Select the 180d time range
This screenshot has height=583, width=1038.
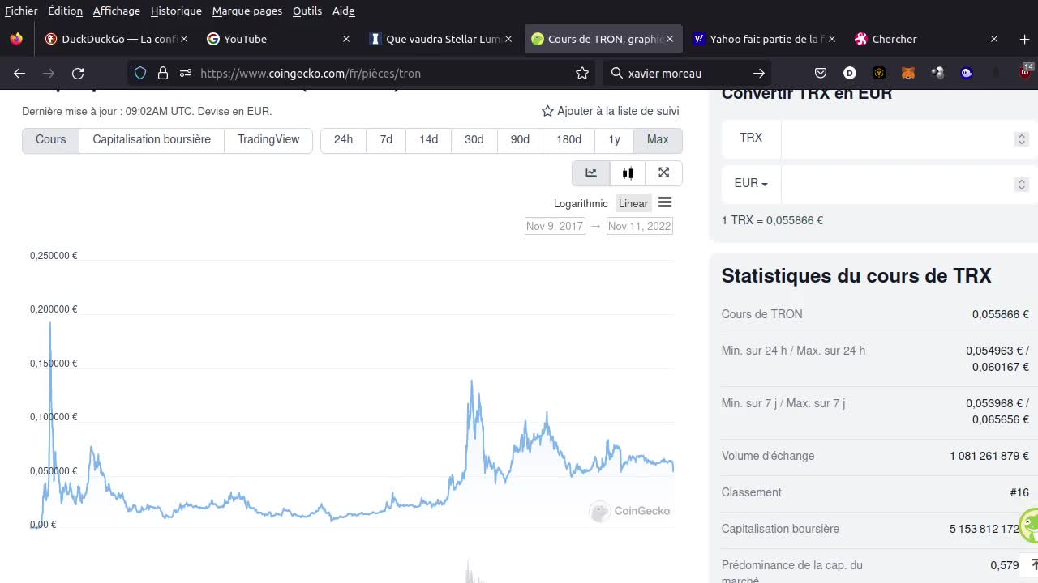[568, 140]
